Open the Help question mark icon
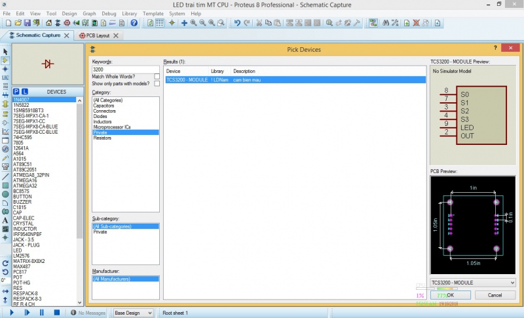The image size is (524, 318). coord(134,23)
